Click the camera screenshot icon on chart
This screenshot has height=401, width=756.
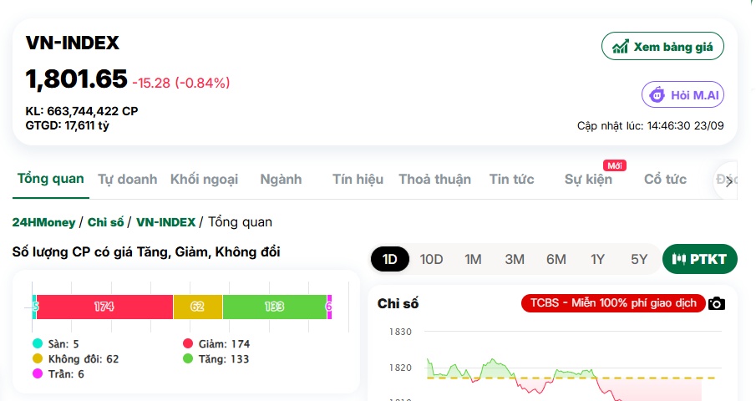click(x=717, y=303)
